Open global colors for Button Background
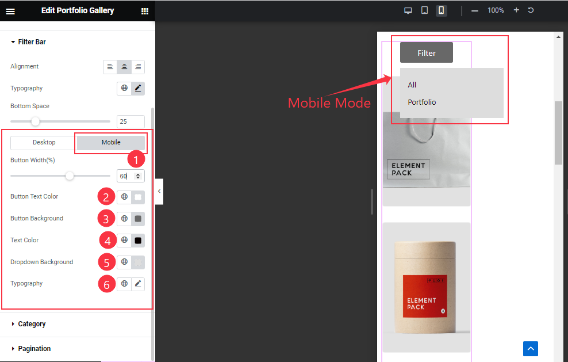Screen dimensions: 568x362 click(x=124, y=218)
